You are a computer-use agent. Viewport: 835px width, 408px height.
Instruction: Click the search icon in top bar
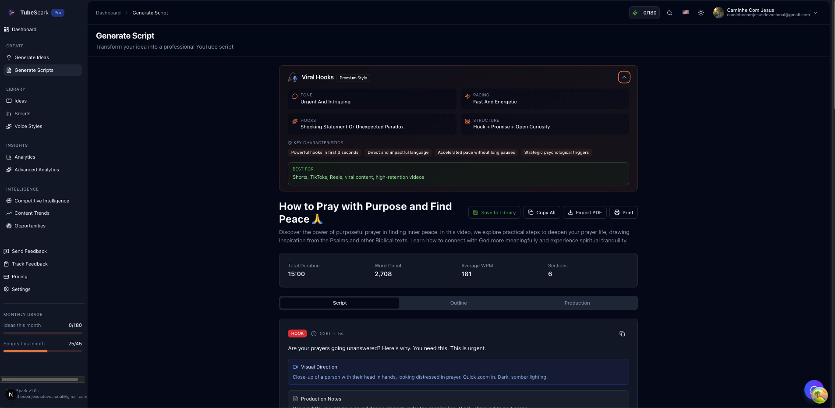pos(669,13)
